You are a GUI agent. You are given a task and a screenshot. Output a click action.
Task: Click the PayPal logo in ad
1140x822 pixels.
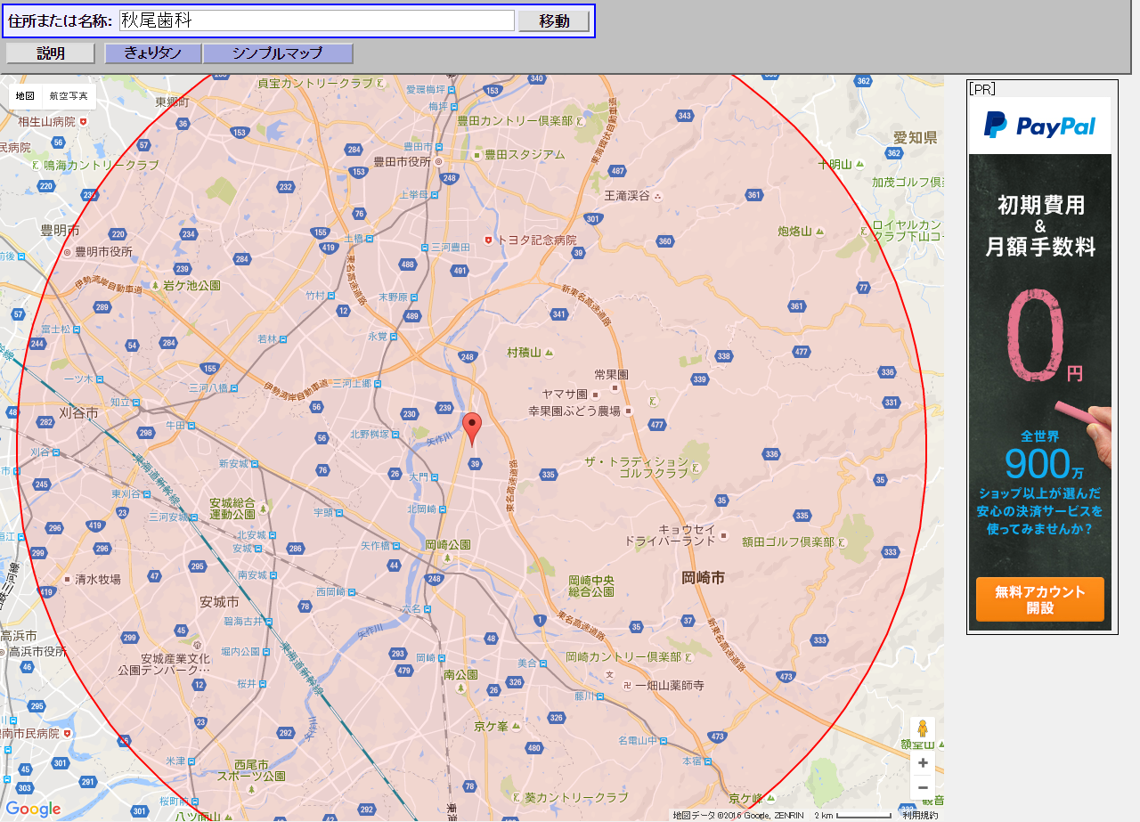click(x=1039, y=126)
